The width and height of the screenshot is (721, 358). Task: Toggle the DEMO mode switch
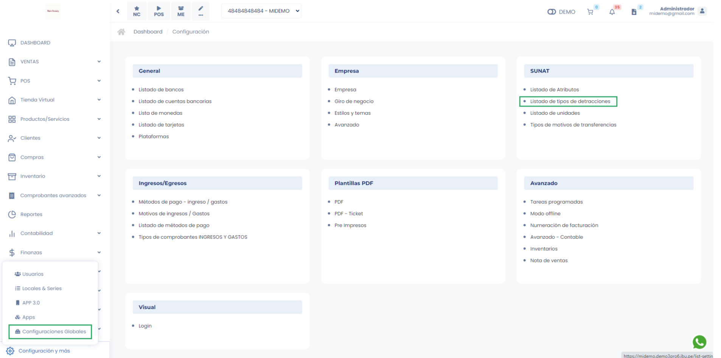pyautogui.click(x=552, y=12)
